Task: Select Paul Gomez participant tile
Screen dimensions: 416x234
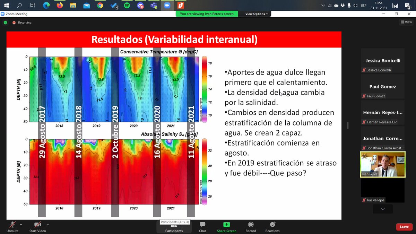Action: point(383,87)
